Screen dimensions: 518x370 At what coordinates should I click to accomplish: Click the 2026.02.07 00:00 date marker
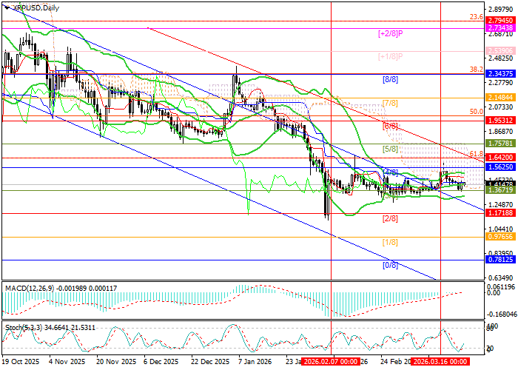click(331, 362)
